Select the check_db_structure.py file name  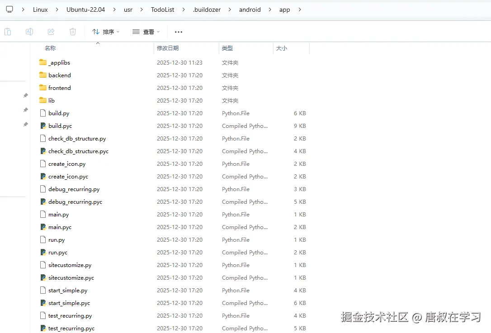click(77, 138)
